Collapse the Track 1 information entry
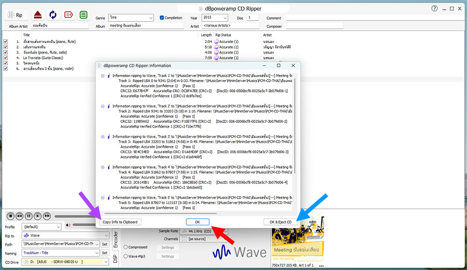Image resolution: width=467 pixels, height=270 pixels. click(x=103, y=75)
